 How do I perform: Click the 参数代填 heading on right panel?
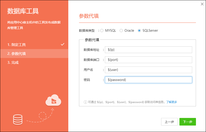click(x=89, y=16)
